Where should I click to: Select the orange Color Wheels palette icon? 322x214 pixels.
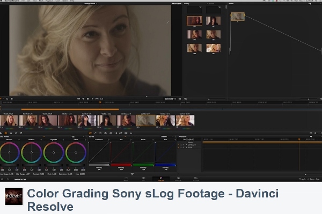point(6,133)
